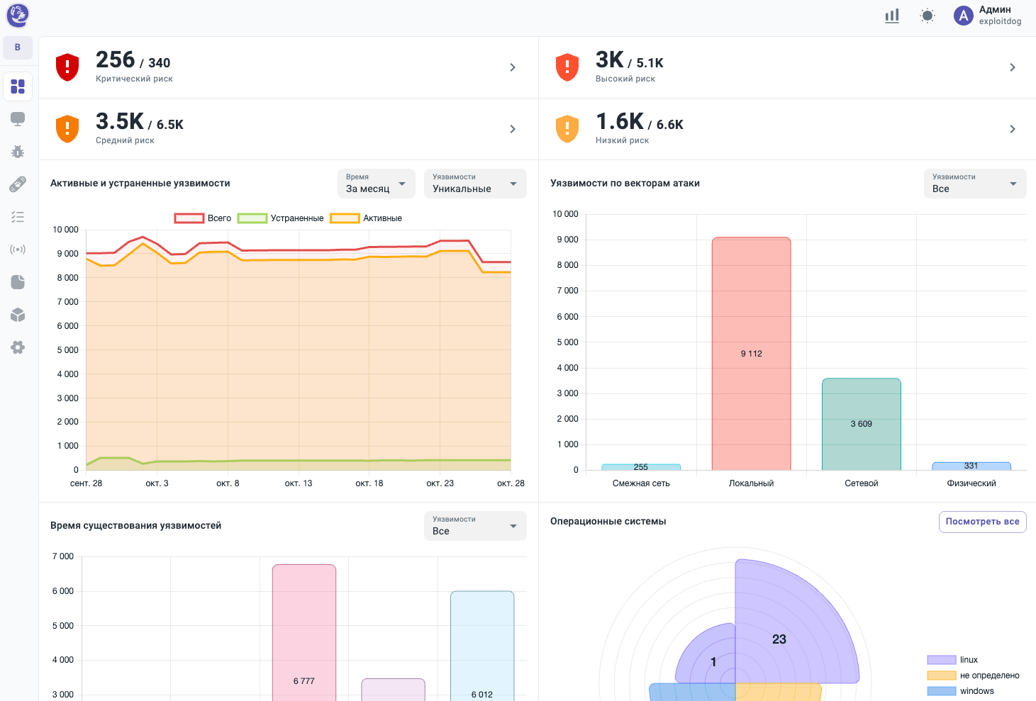Open the 'Критический риск' card
Image resolution: width=1036 pixels, height=701 pixels.
pos(289,67)
